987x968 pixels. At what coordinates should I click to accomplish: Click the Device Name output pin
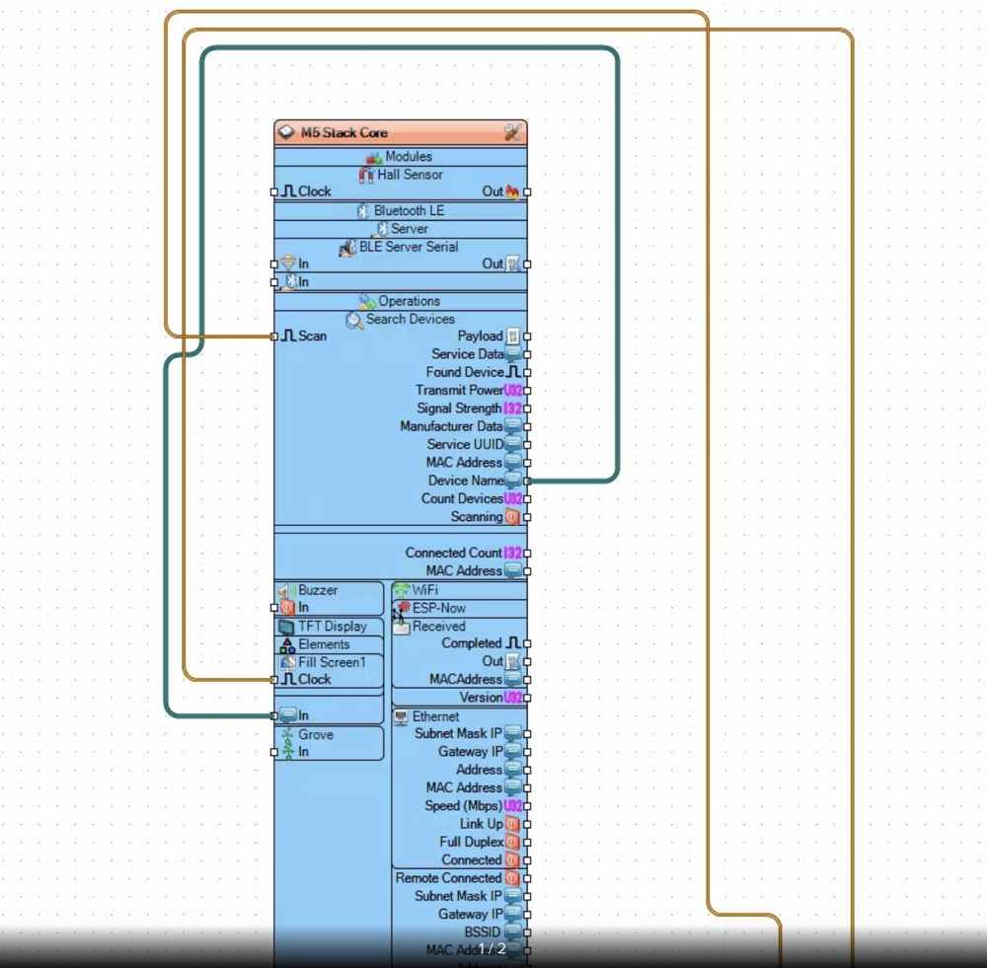point(527,481)
